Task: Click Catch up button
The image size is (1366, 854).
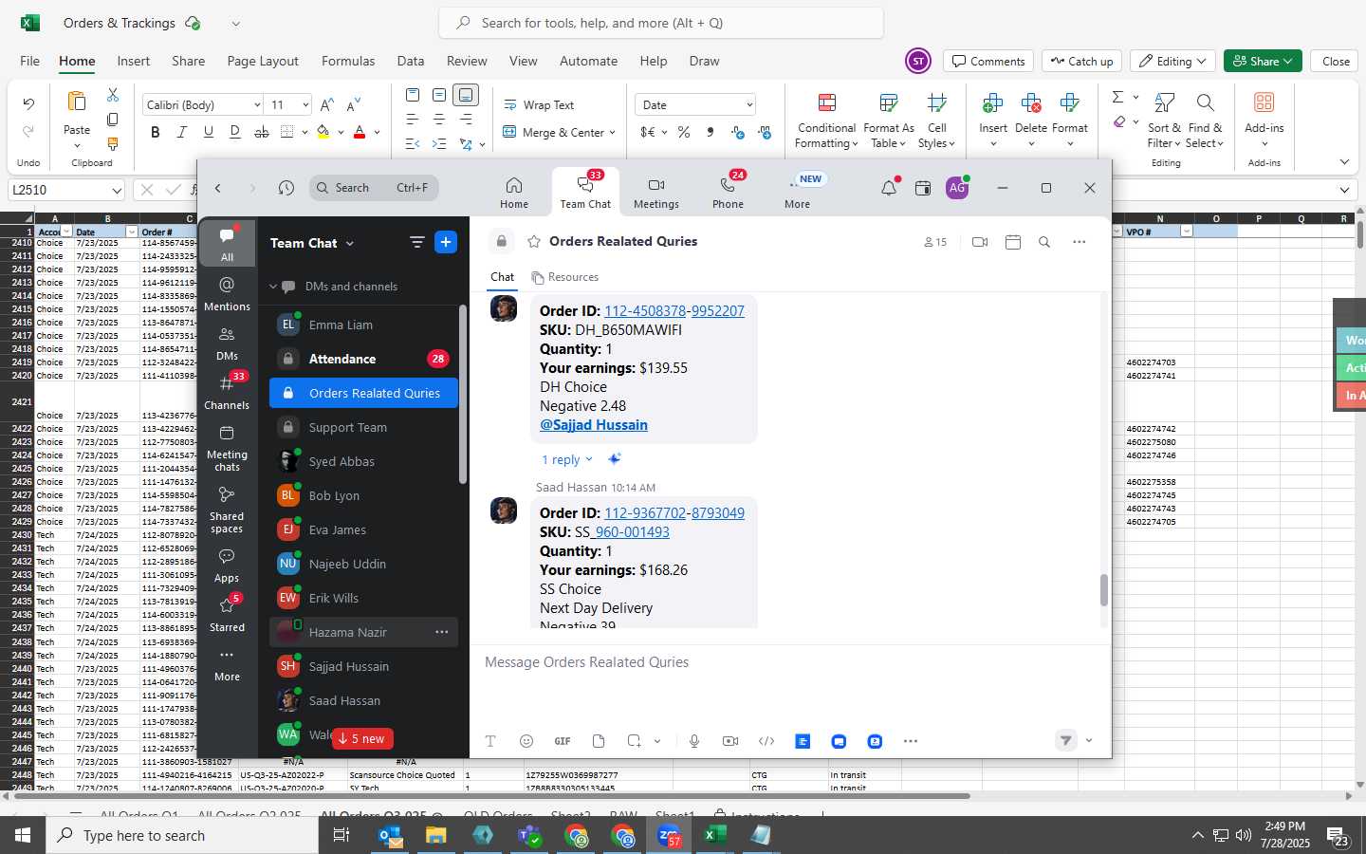Action: click(1081, 61)
